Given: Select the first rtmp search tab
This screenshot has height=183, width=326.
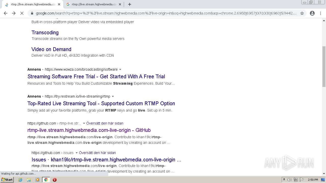Looking at the screenshot, I should (x=33, y=4).
